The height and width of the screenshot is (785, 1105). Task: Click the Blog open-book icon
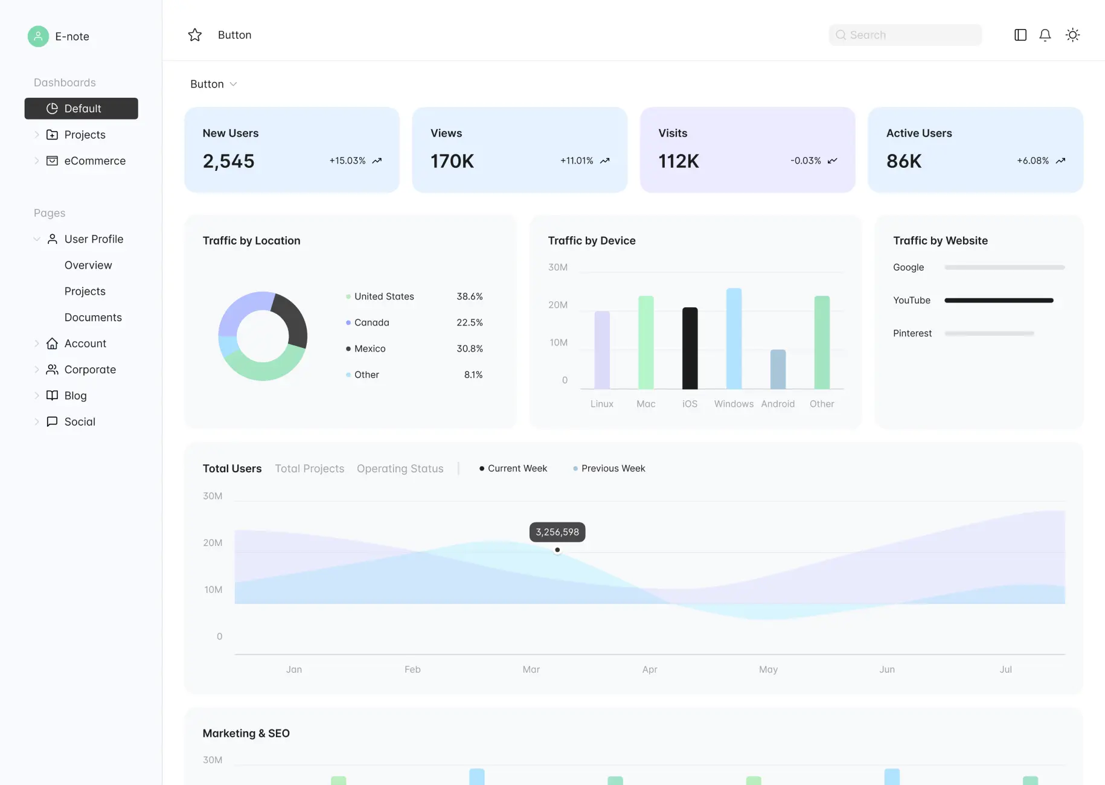point(53,396)
